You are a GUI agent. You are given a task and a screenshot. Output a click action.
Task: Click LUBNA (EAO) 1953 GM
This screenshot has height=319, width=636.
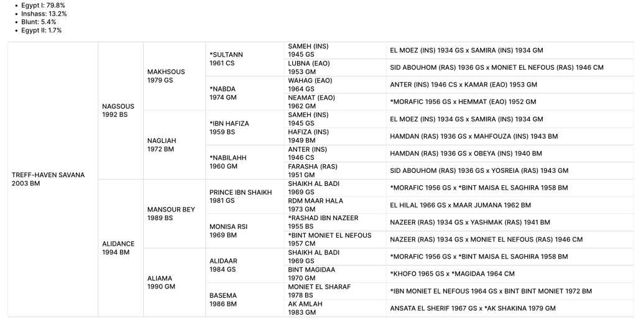click(x=308, y=67)
